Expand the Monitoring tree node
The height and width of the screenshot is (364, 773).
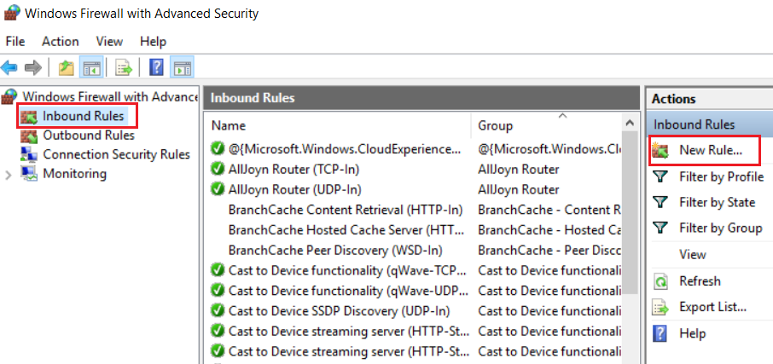(9, 175)
